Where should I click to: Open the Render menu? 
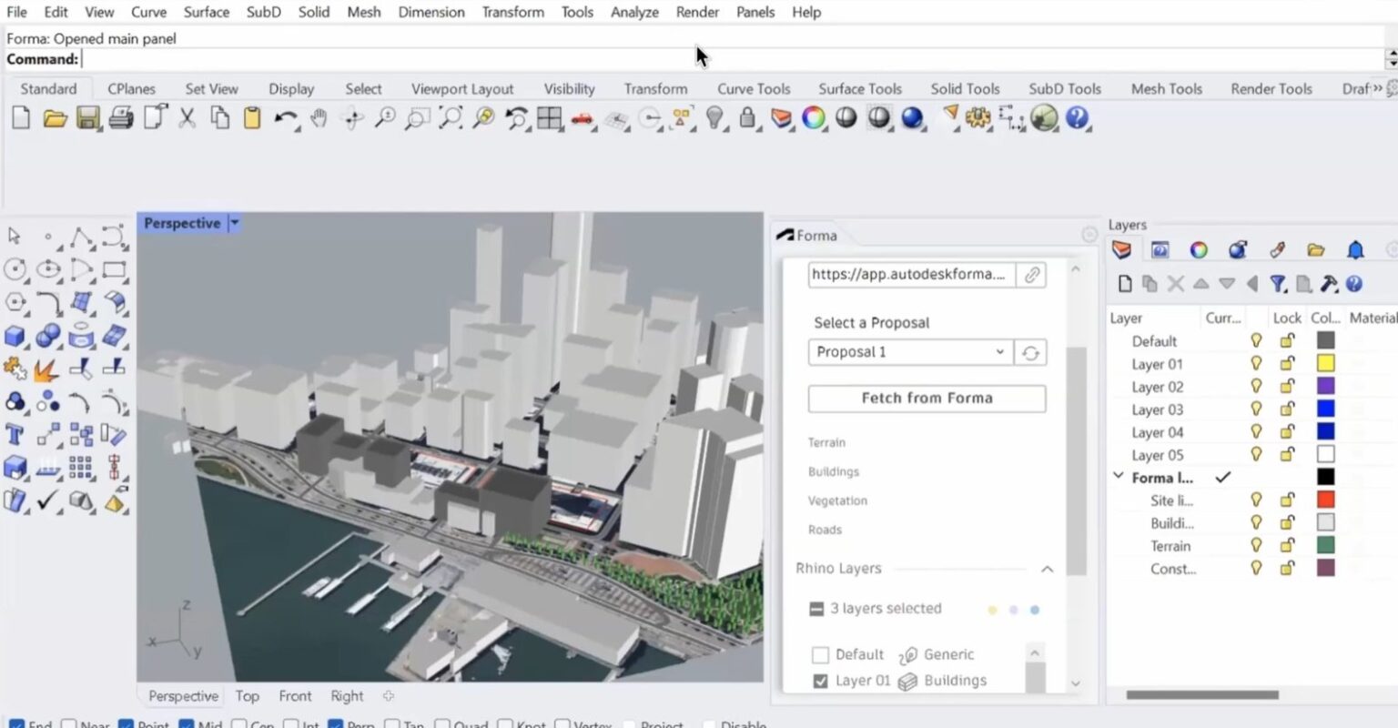[x=697, y=12]
